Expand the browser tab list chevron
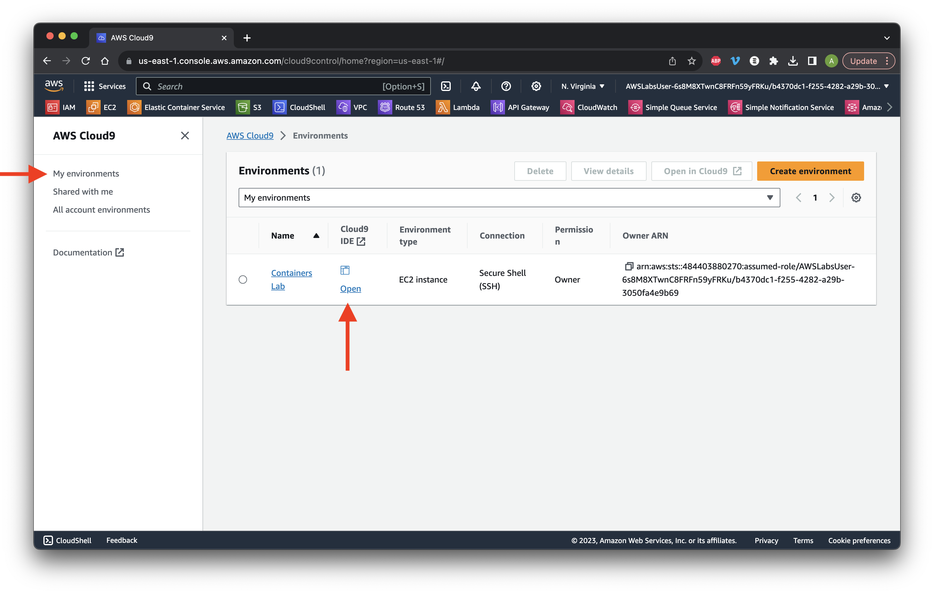 click(887, 38)
